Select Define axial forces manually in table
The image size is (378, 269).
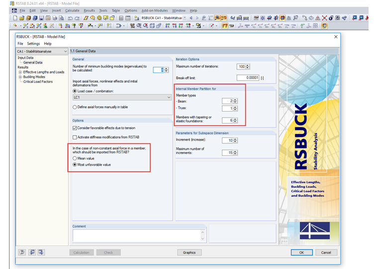pyautogui.click(x=75, y=107)
